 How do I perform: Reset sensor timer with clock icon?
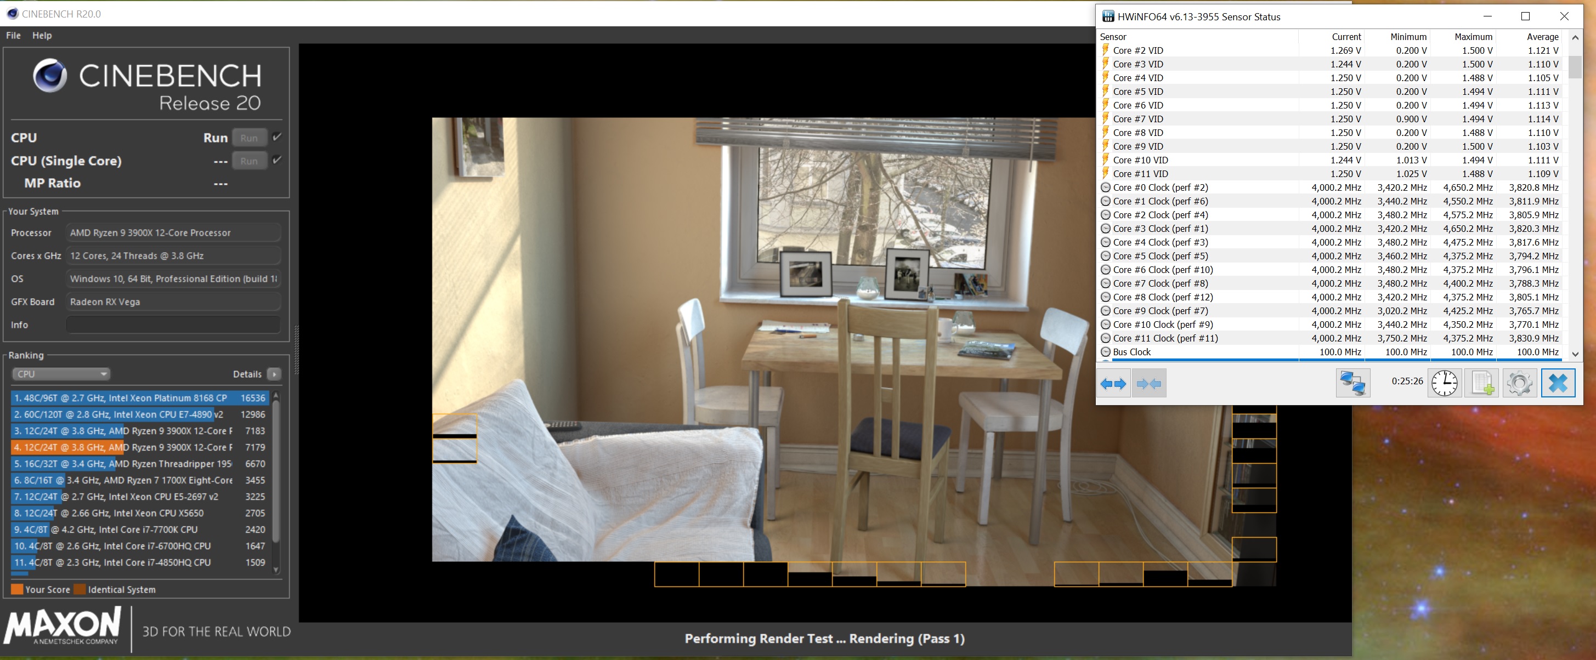tap(1444, 383)
